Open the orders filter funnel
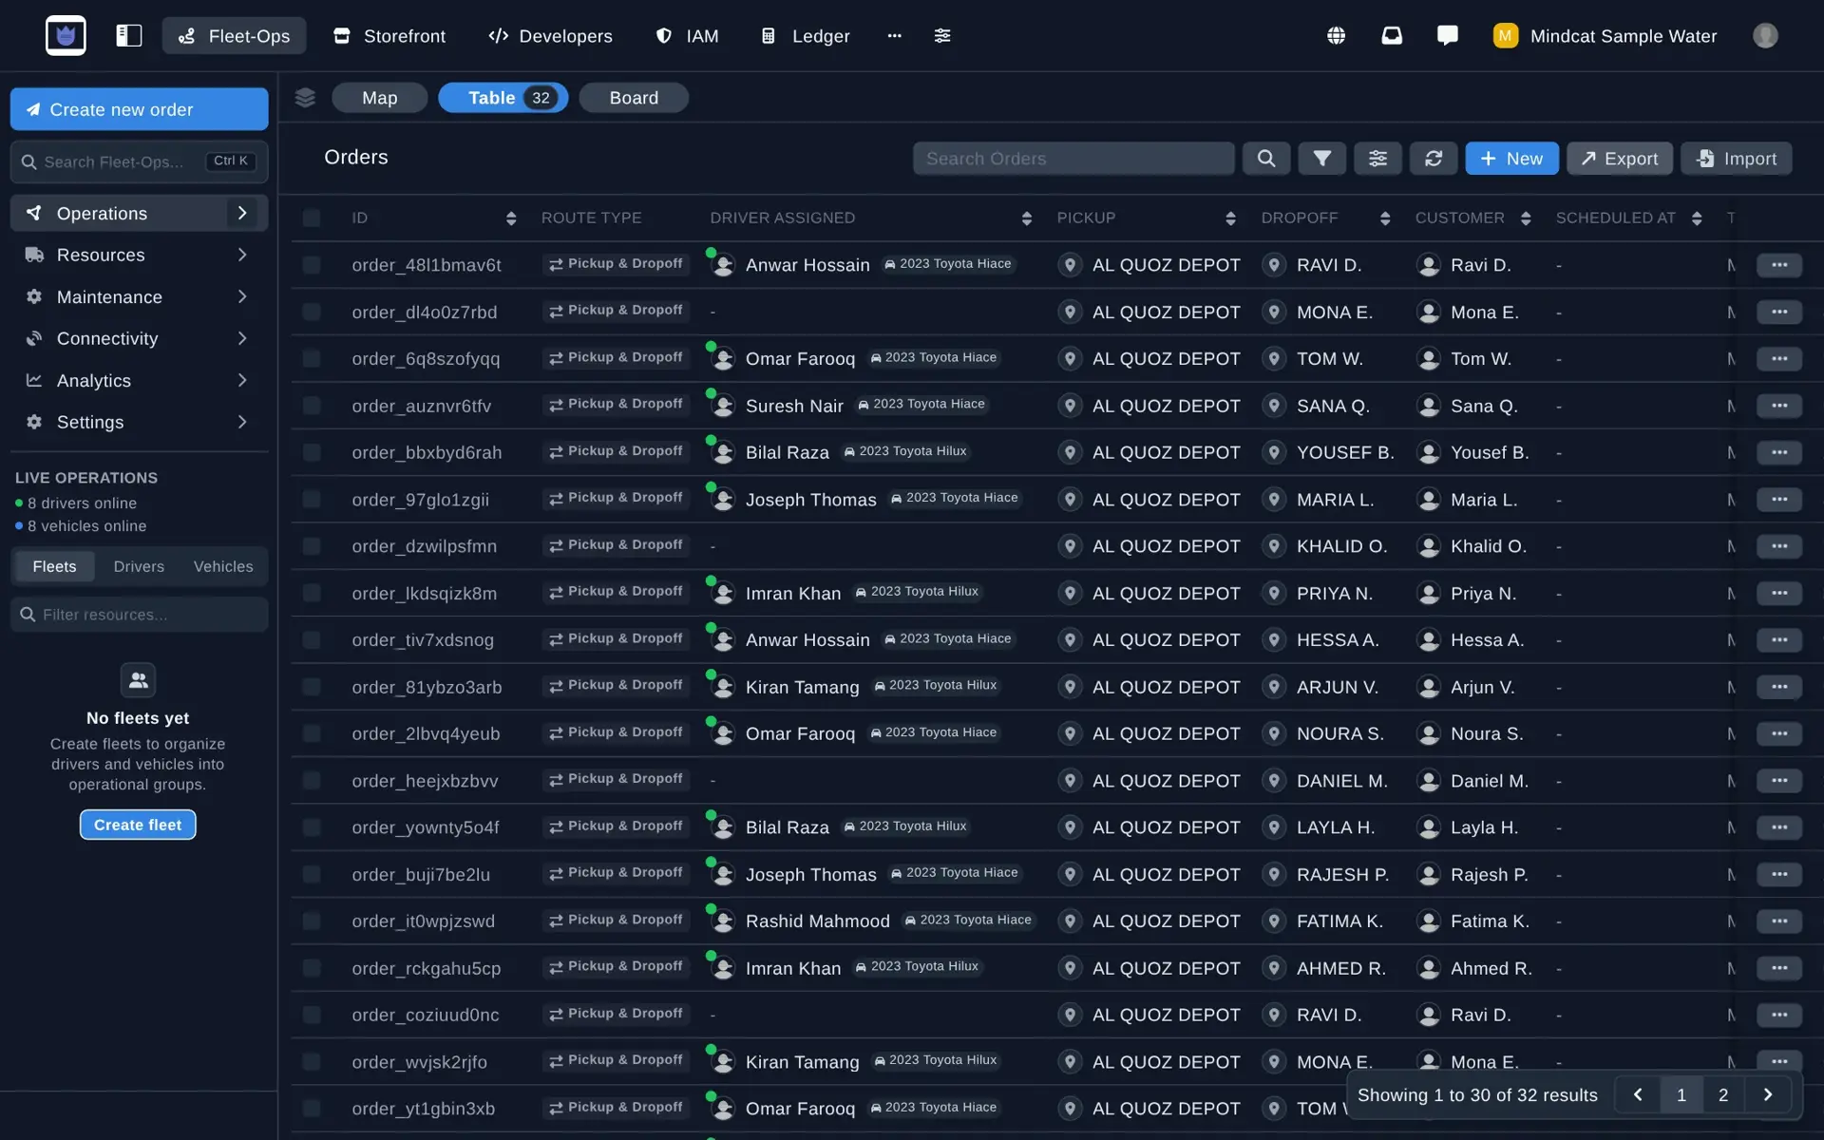The width and height of the screenshot is (1824, 1140). click(x=1321, y=159)
